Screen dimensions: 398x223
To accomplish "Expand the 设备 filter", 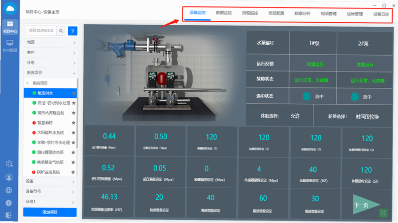I will pos(50,181).
